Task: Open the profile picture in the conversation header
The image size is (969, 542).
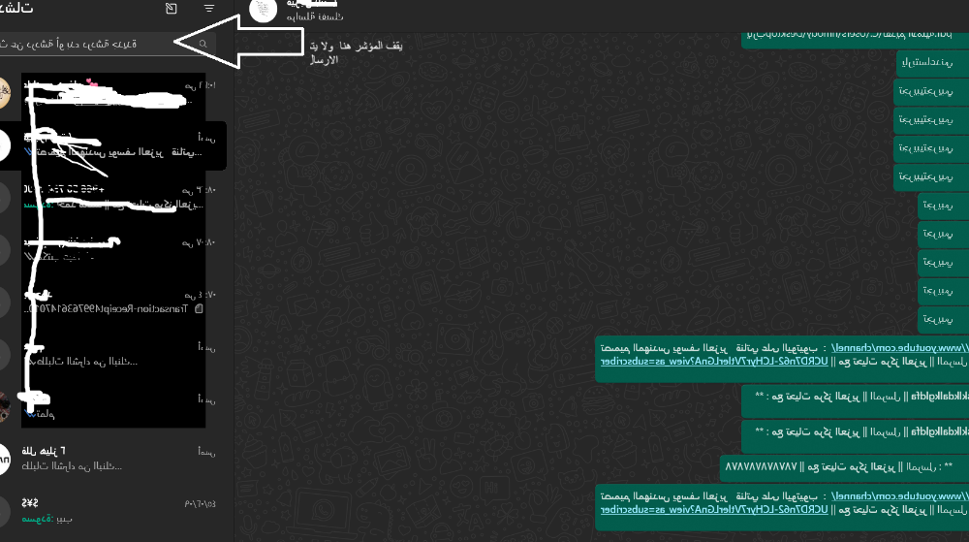Action: [263, 10]
